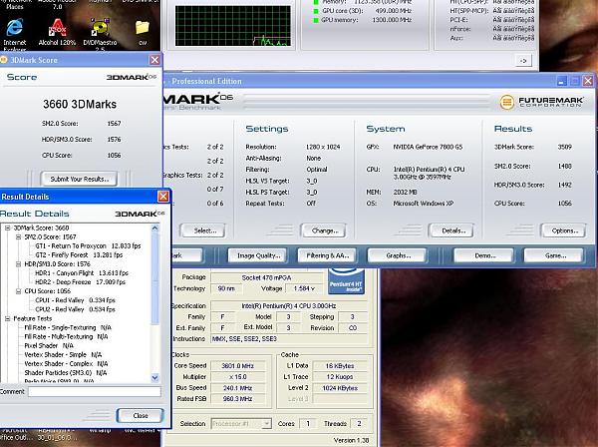
Task: Select GT1 - Return To Proxycon row
Action: pos(88,245)
